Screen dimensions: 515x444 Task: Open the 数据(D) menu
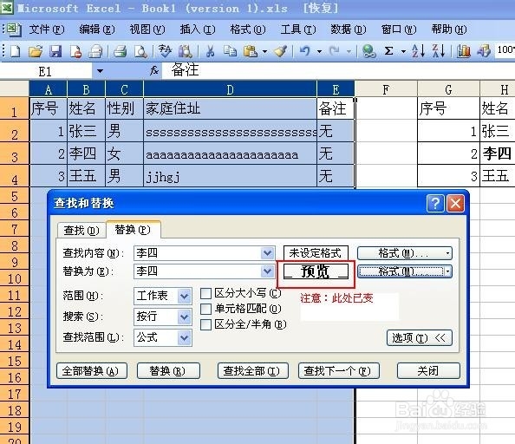point(349,29)
